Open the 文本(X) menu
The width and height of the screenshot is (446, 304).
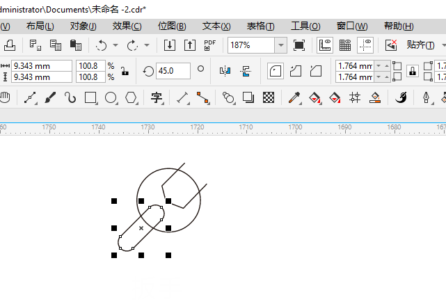[216, 26]
